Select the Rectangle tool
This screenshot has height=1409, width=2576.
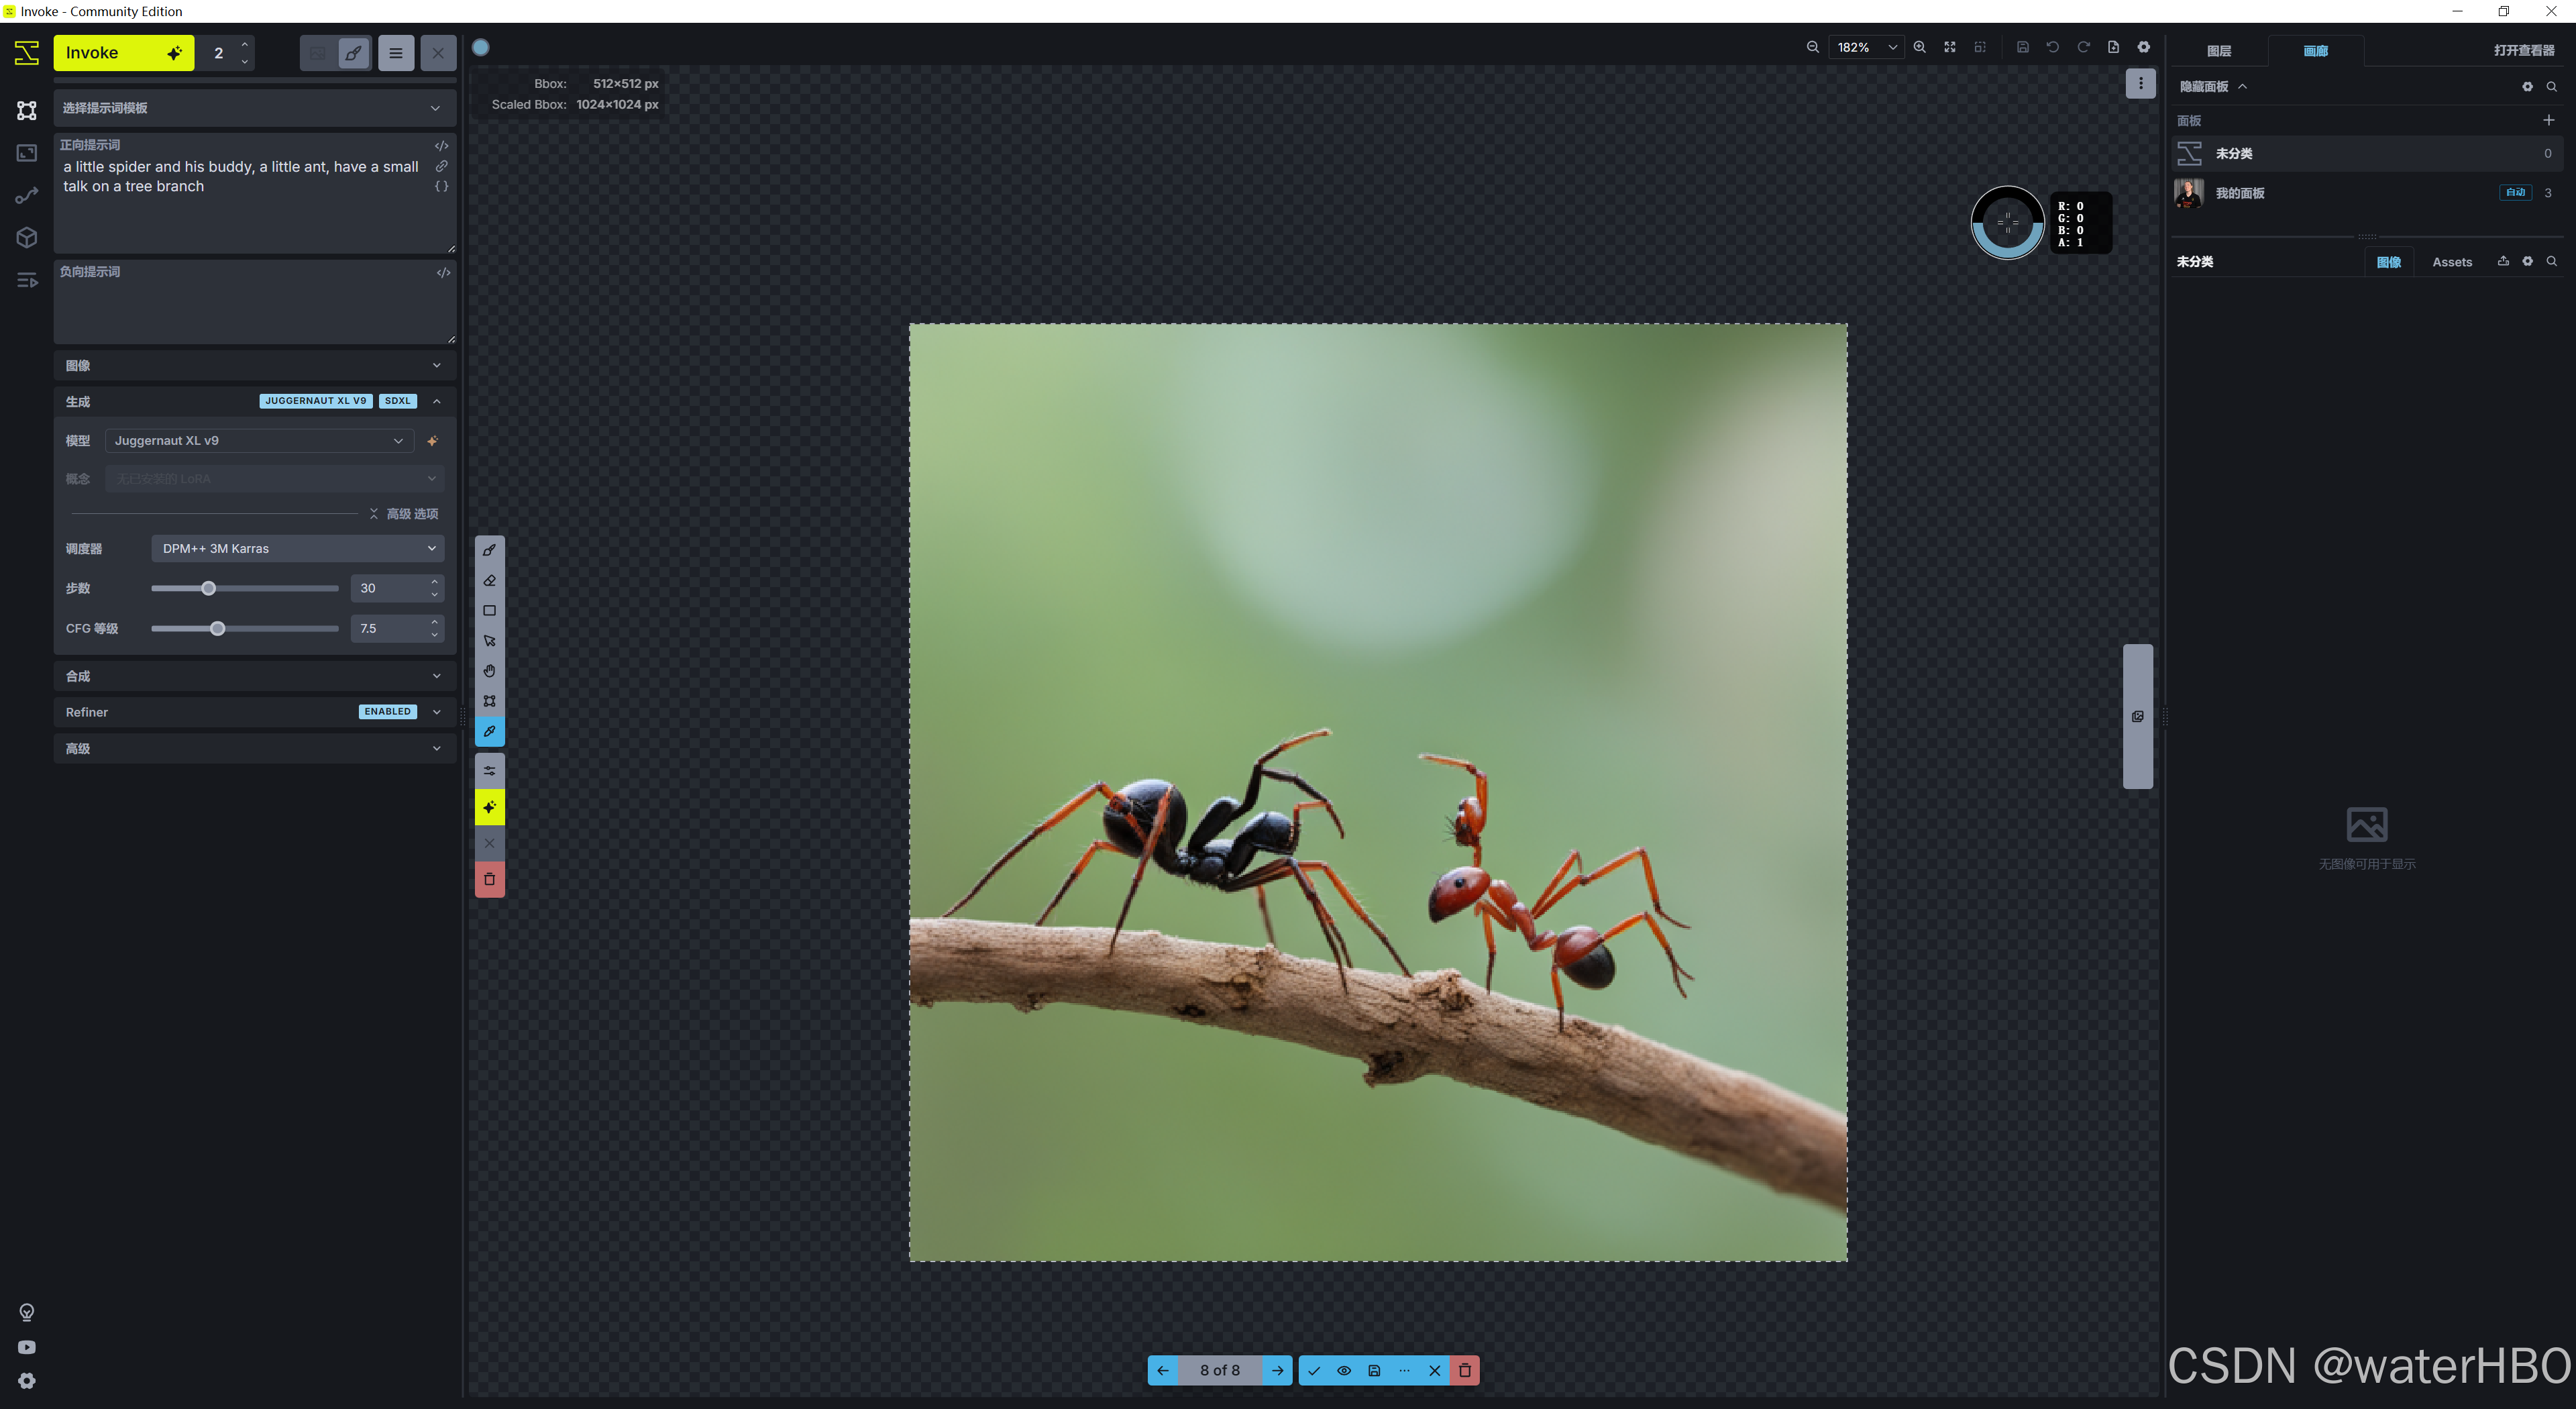tap(489, 610)
